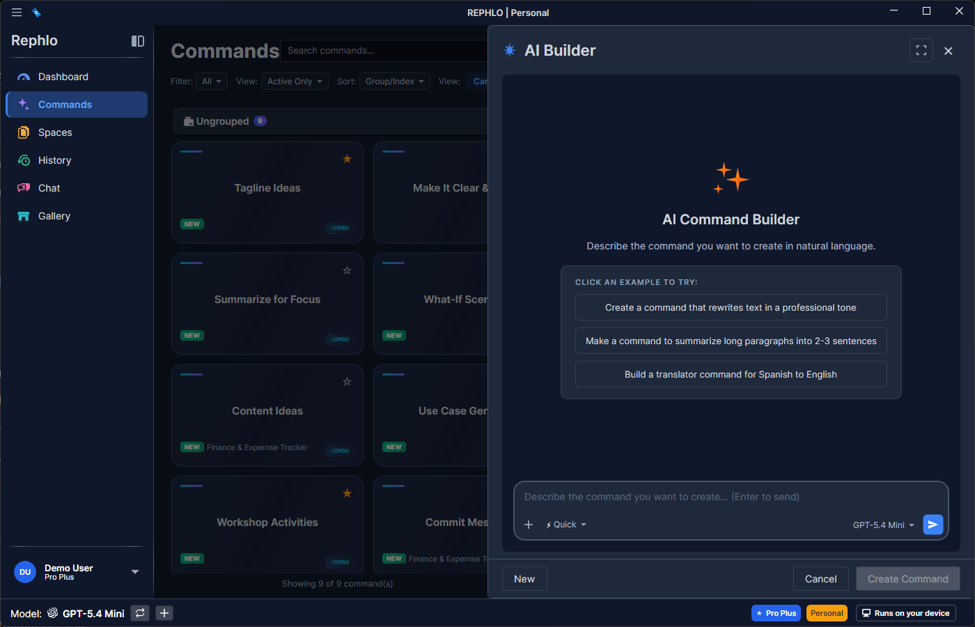Click the New button in AI Builder
Image resolution: width=975 pixels, height=627 pixels.
coord(524,579)
